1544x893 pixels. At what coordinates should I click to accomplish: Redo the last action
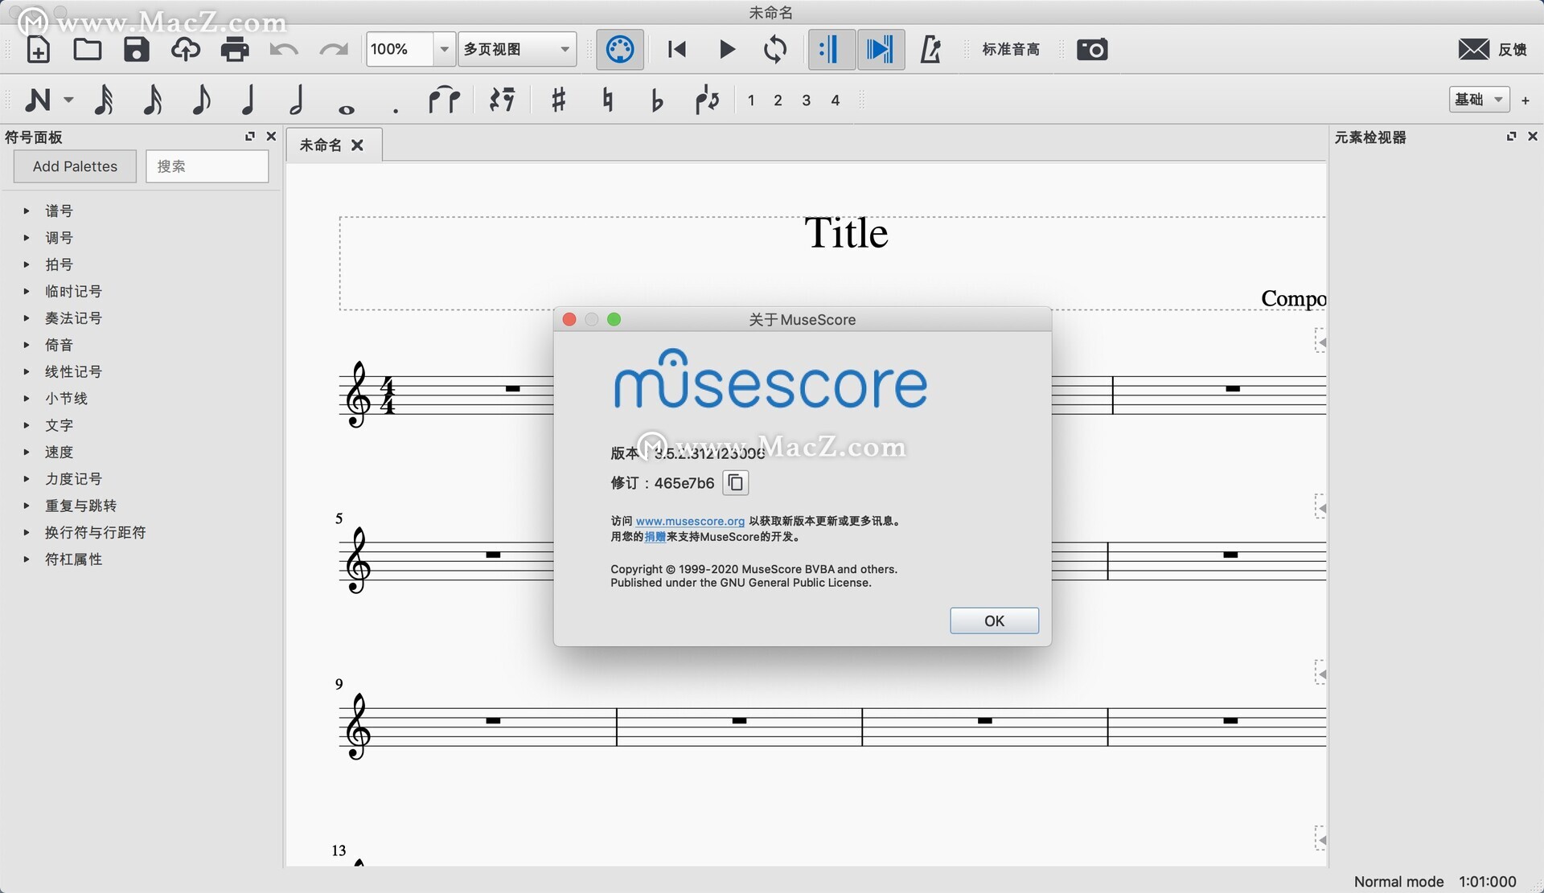point(333,50)
